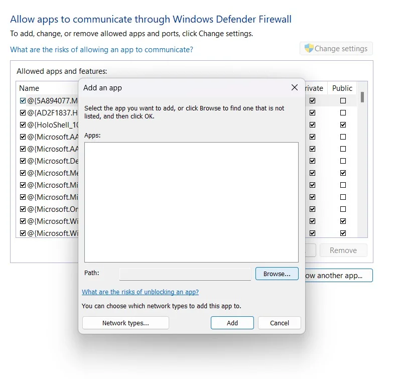
Task: Select the @{HoloShell_1 list entry
Action: coord(53,125)
